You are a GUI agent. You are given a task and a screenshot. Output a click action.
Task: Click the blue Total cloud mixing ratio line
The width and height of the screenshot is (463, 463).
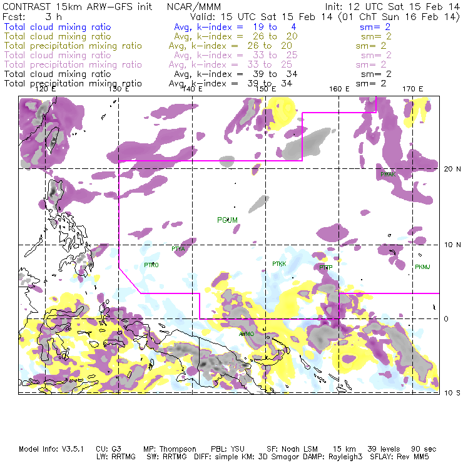tap(58, 27)
